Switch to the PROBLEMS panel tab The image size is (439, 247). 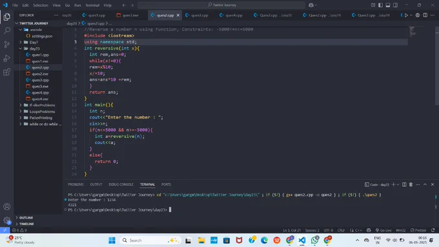coord(76,184)
